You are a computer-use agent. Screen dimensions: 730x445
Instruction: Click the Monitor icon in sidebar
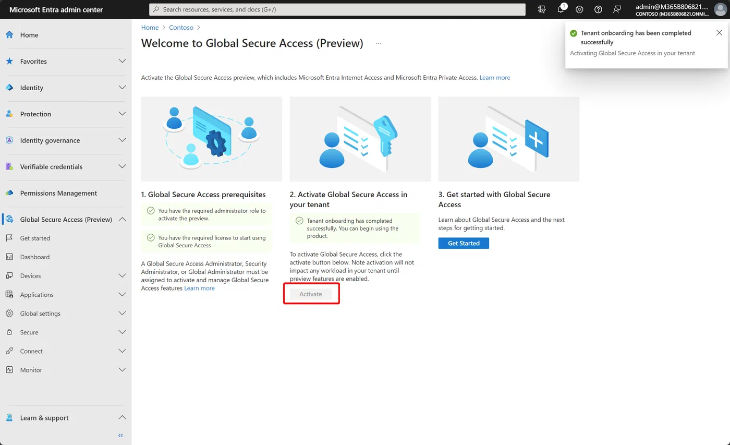9,370
